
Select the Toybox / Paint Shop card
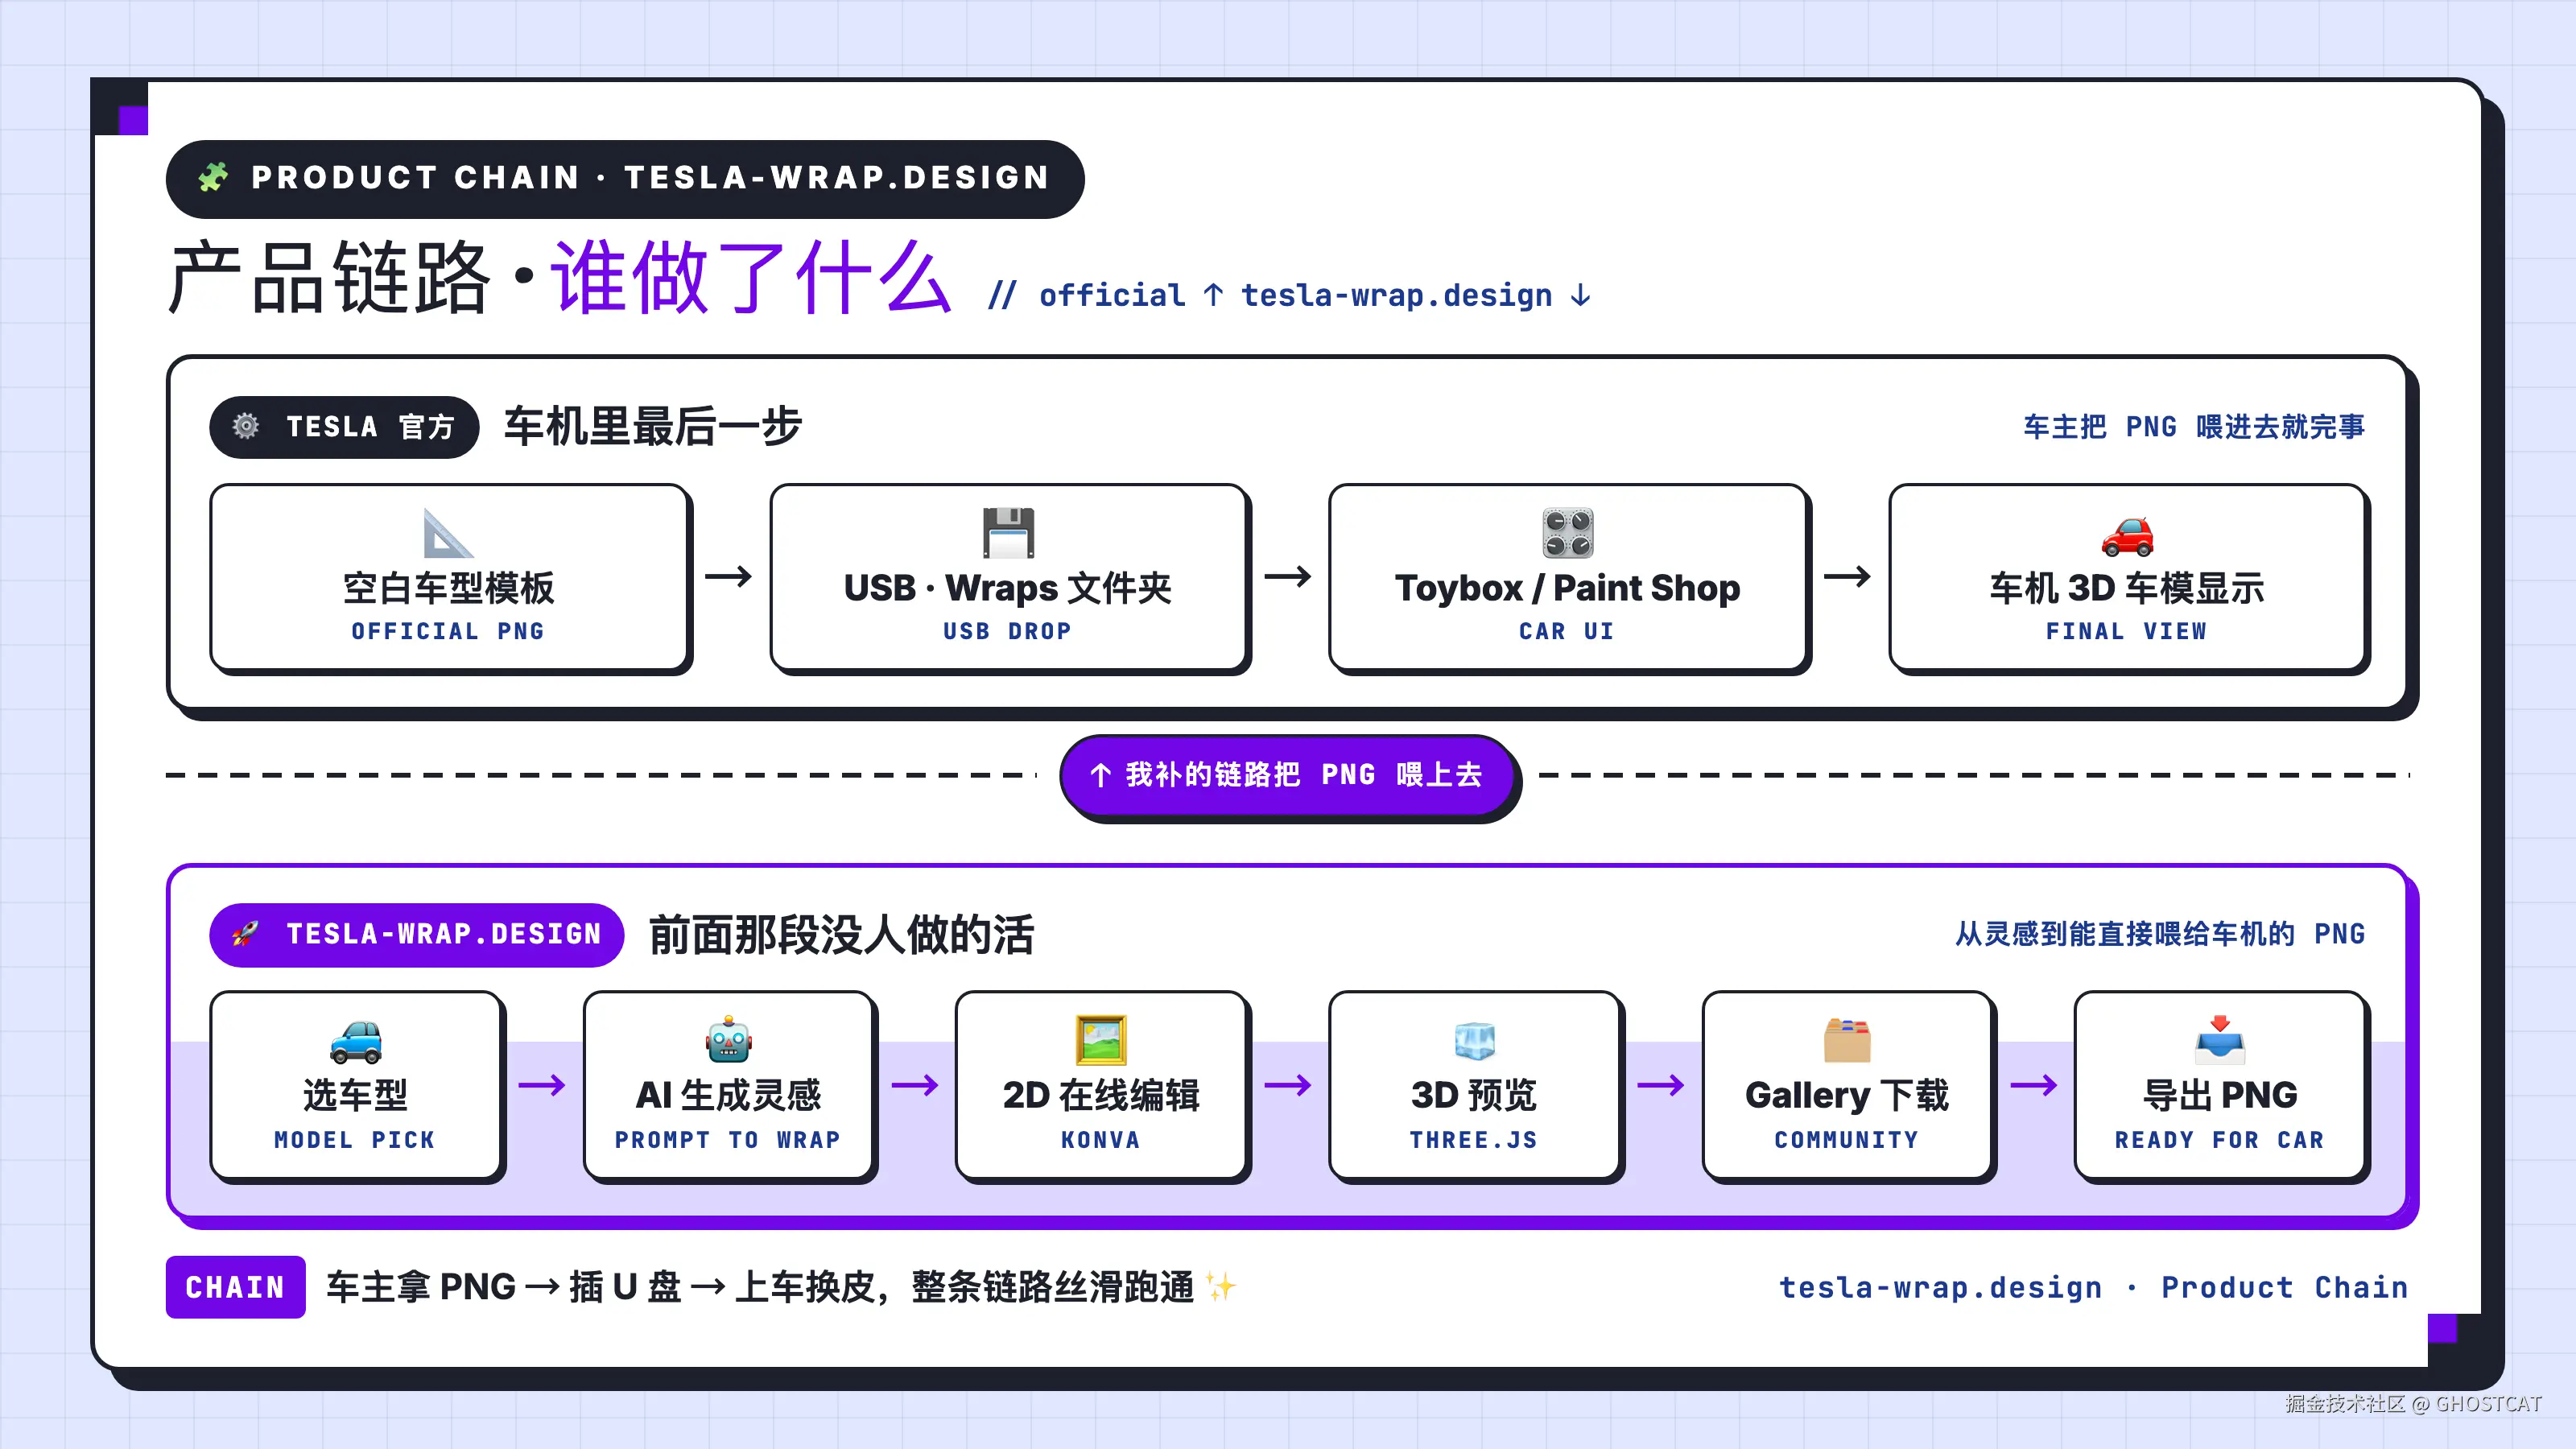click(x=1567, y=577)
